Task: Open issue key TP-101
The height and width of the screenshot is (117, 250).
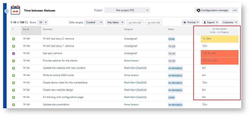Action: pos(26,97)
